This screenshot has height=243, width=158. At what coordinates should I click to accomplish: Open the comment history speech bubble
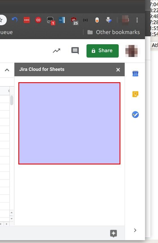tap(75, 51)
